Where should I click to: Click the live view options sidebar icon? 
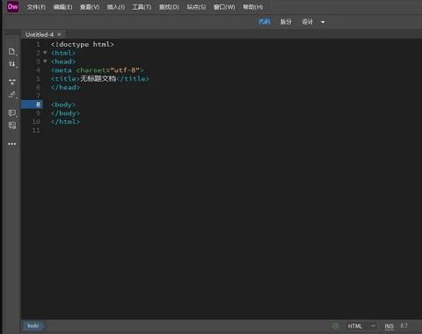12,82
